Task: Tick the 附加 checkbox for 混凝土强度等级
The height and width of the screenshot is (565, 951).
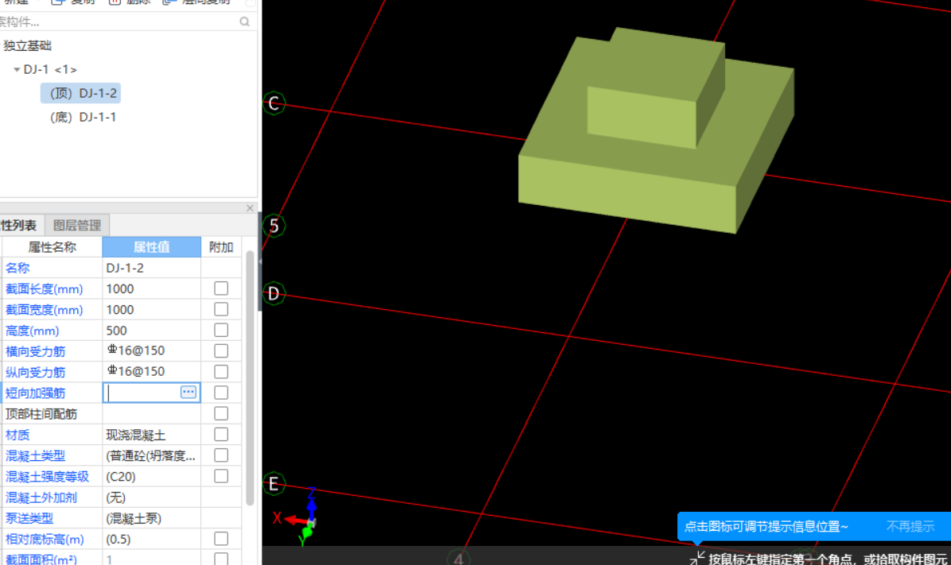Action: [x=221, y=476]
